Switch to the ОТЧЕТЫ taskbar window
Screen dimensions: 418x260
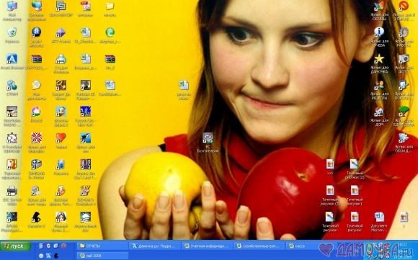102,246
